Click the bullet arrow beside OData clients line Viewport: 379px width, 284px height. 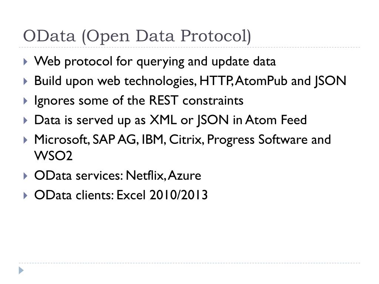(x=26, y=195)
